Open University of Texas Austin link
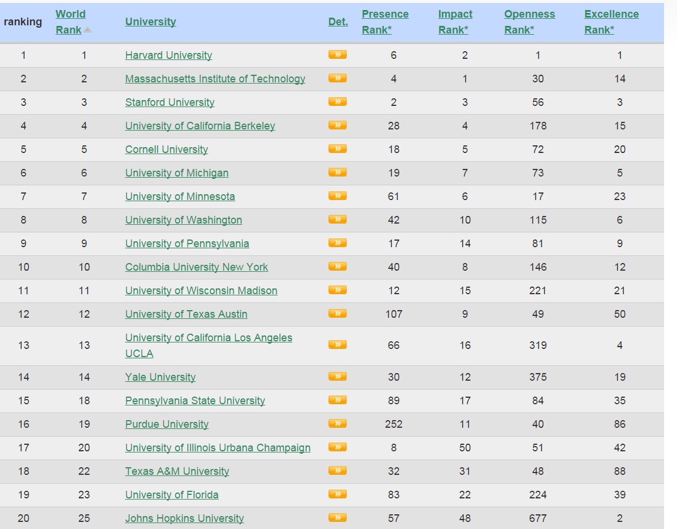The image size is (677, 529). click(x=186, y=314)
